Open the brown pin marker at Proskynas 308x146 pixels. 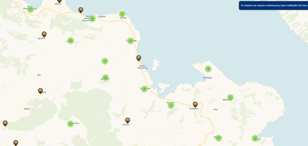pos(195,104)
